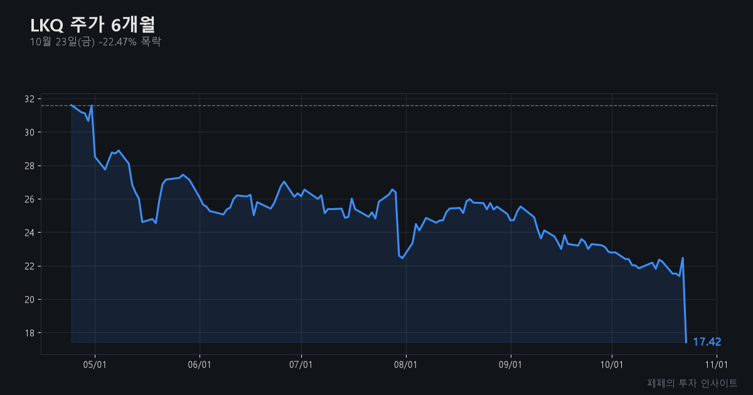
Task: Click the y-axis label 30
Action: 29,132
